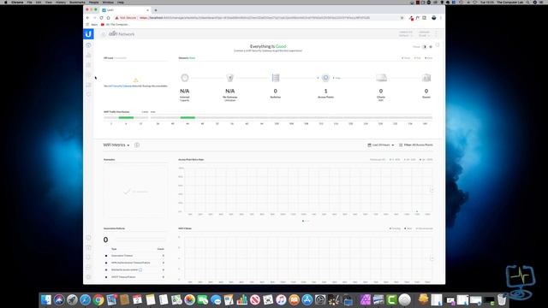
Task: Click the Ubiquiti U logo in sidebar
Action: point(88,34)
